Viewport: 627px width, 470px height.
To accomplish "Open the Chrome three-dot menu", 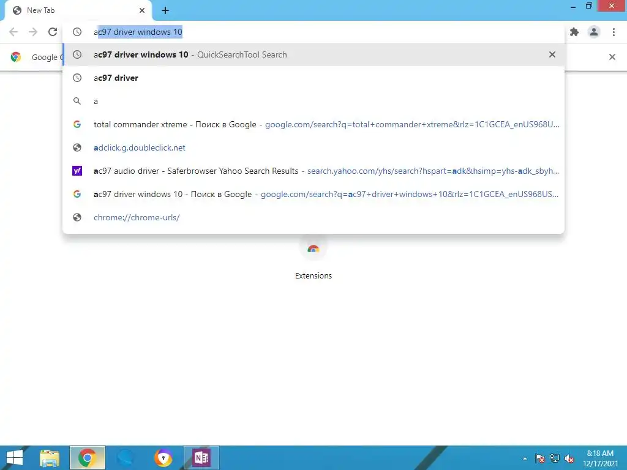I will pyautogui.click(x=614, y=32).
